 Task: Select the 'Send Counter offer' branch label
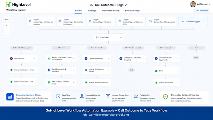click(x=97, y=48)
